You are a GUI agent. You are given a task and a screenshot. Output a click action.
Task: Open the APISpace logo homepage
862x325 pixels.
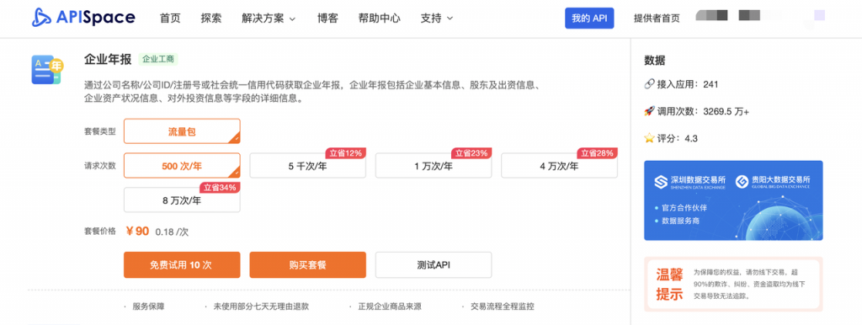coord(83,18)
